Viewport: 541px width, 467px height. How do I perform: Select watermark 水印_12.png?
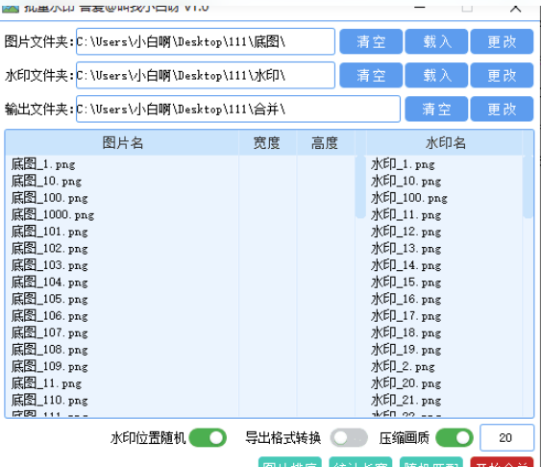click(x=445, y=232)
